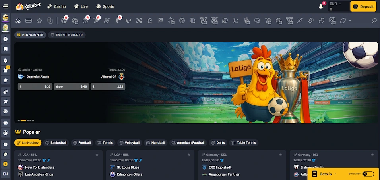Screen dimensions: 380x180
Task: Click the download app icon in sidebar
Action: (x=5, y=164)
